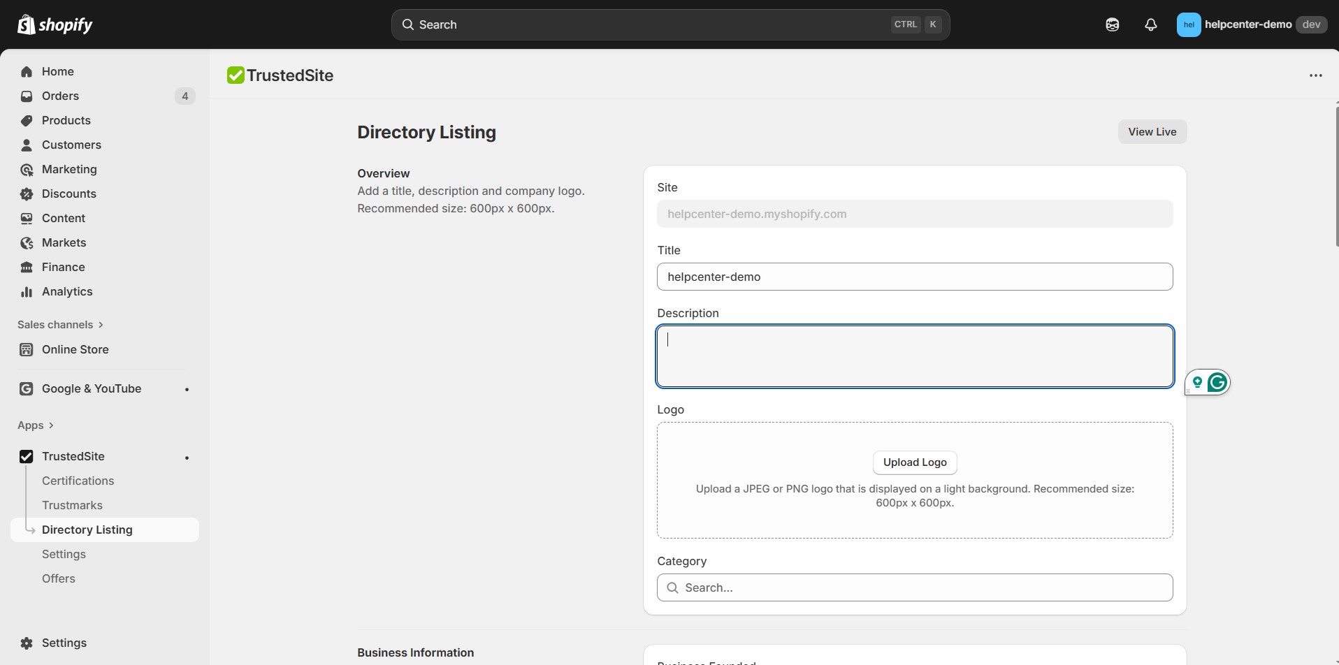Screen dimensions: 1339x665
Task: Open the Customers section icon
Action: 26,145
